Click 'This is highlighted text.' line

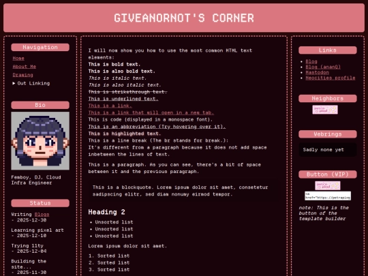(125, 134)
